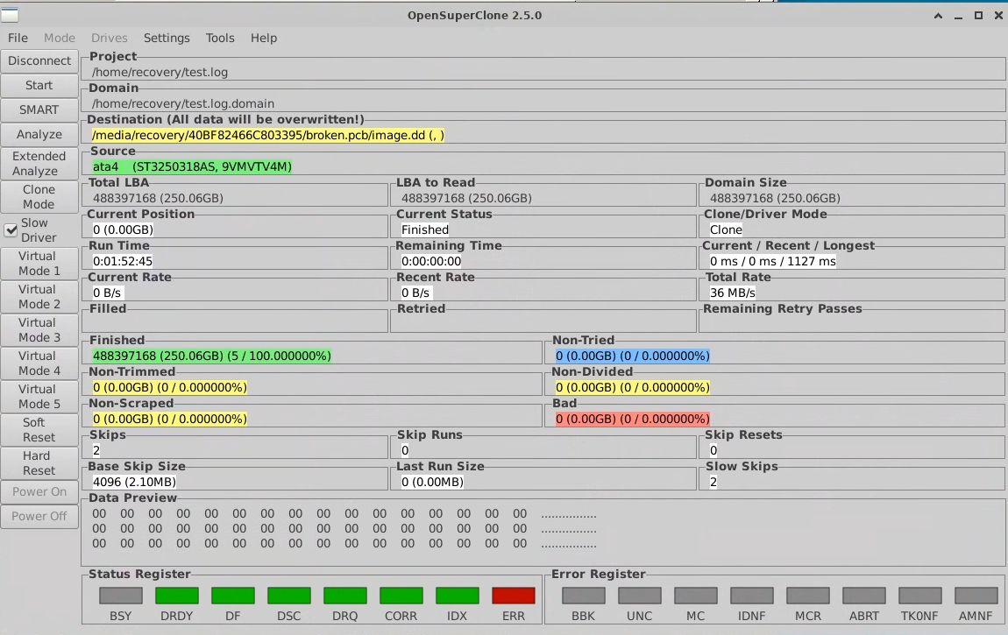Open the File menu

(x=18, y=38)
